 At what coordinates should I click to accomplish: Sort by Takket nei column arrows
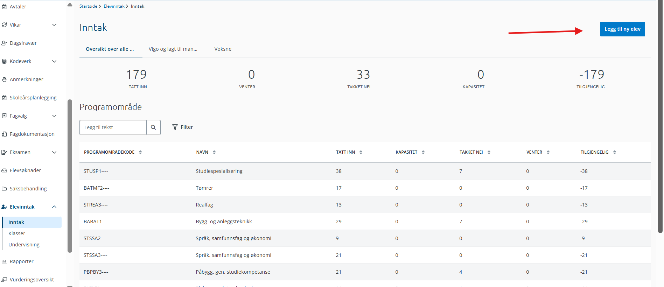coord(489,152)
